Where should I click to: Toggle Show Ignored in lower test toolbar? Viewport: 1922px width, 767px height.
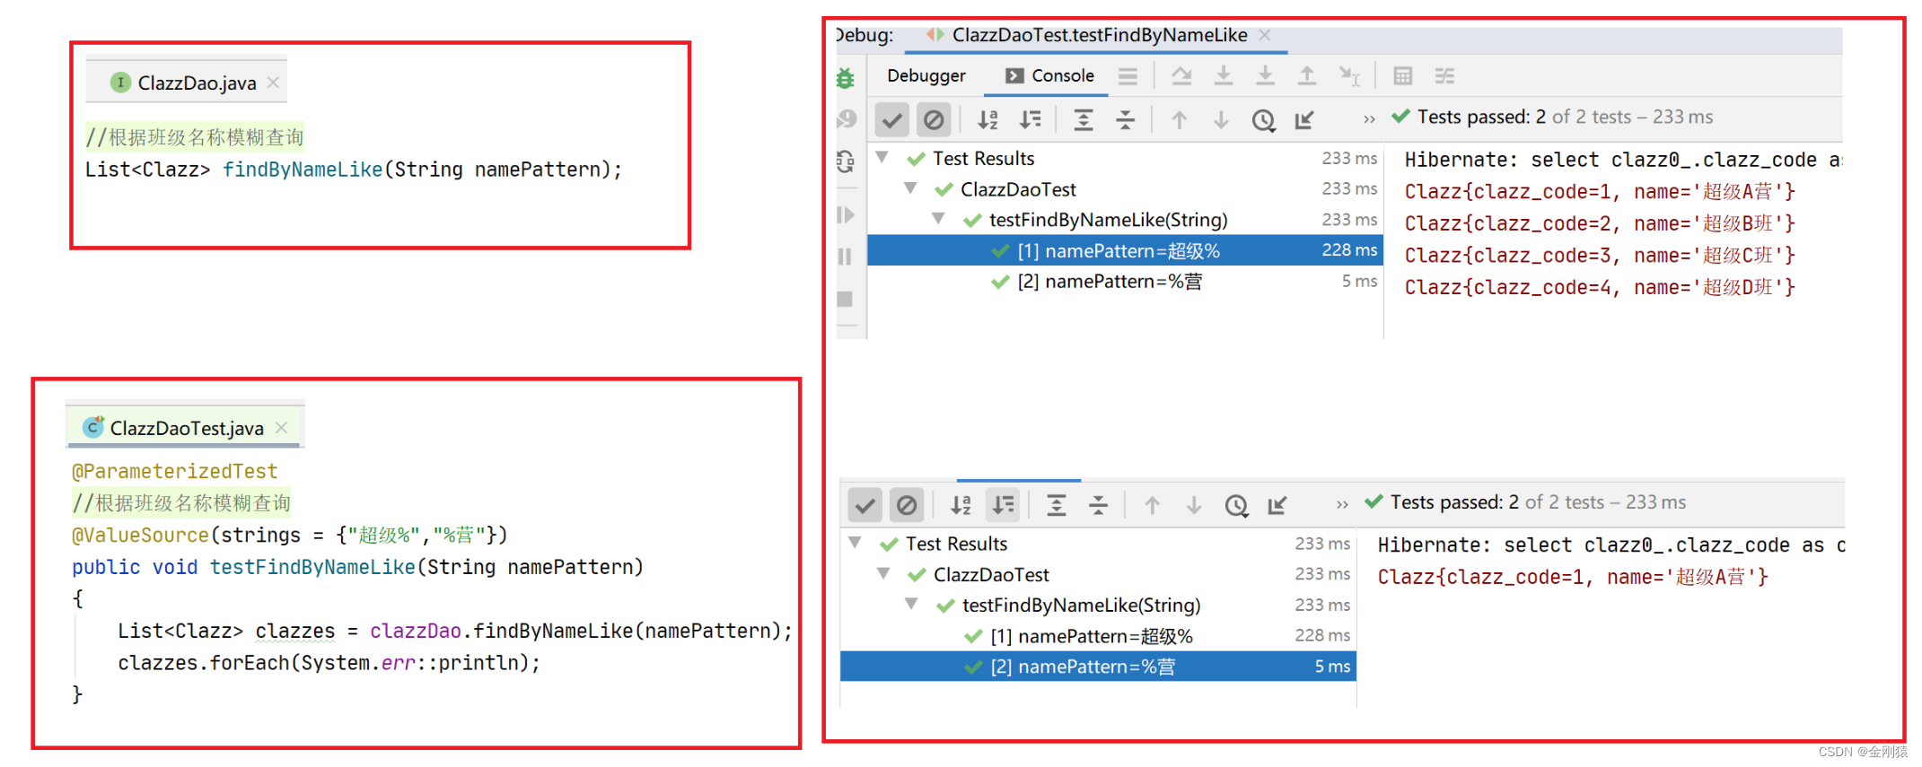tap(907, 505)
